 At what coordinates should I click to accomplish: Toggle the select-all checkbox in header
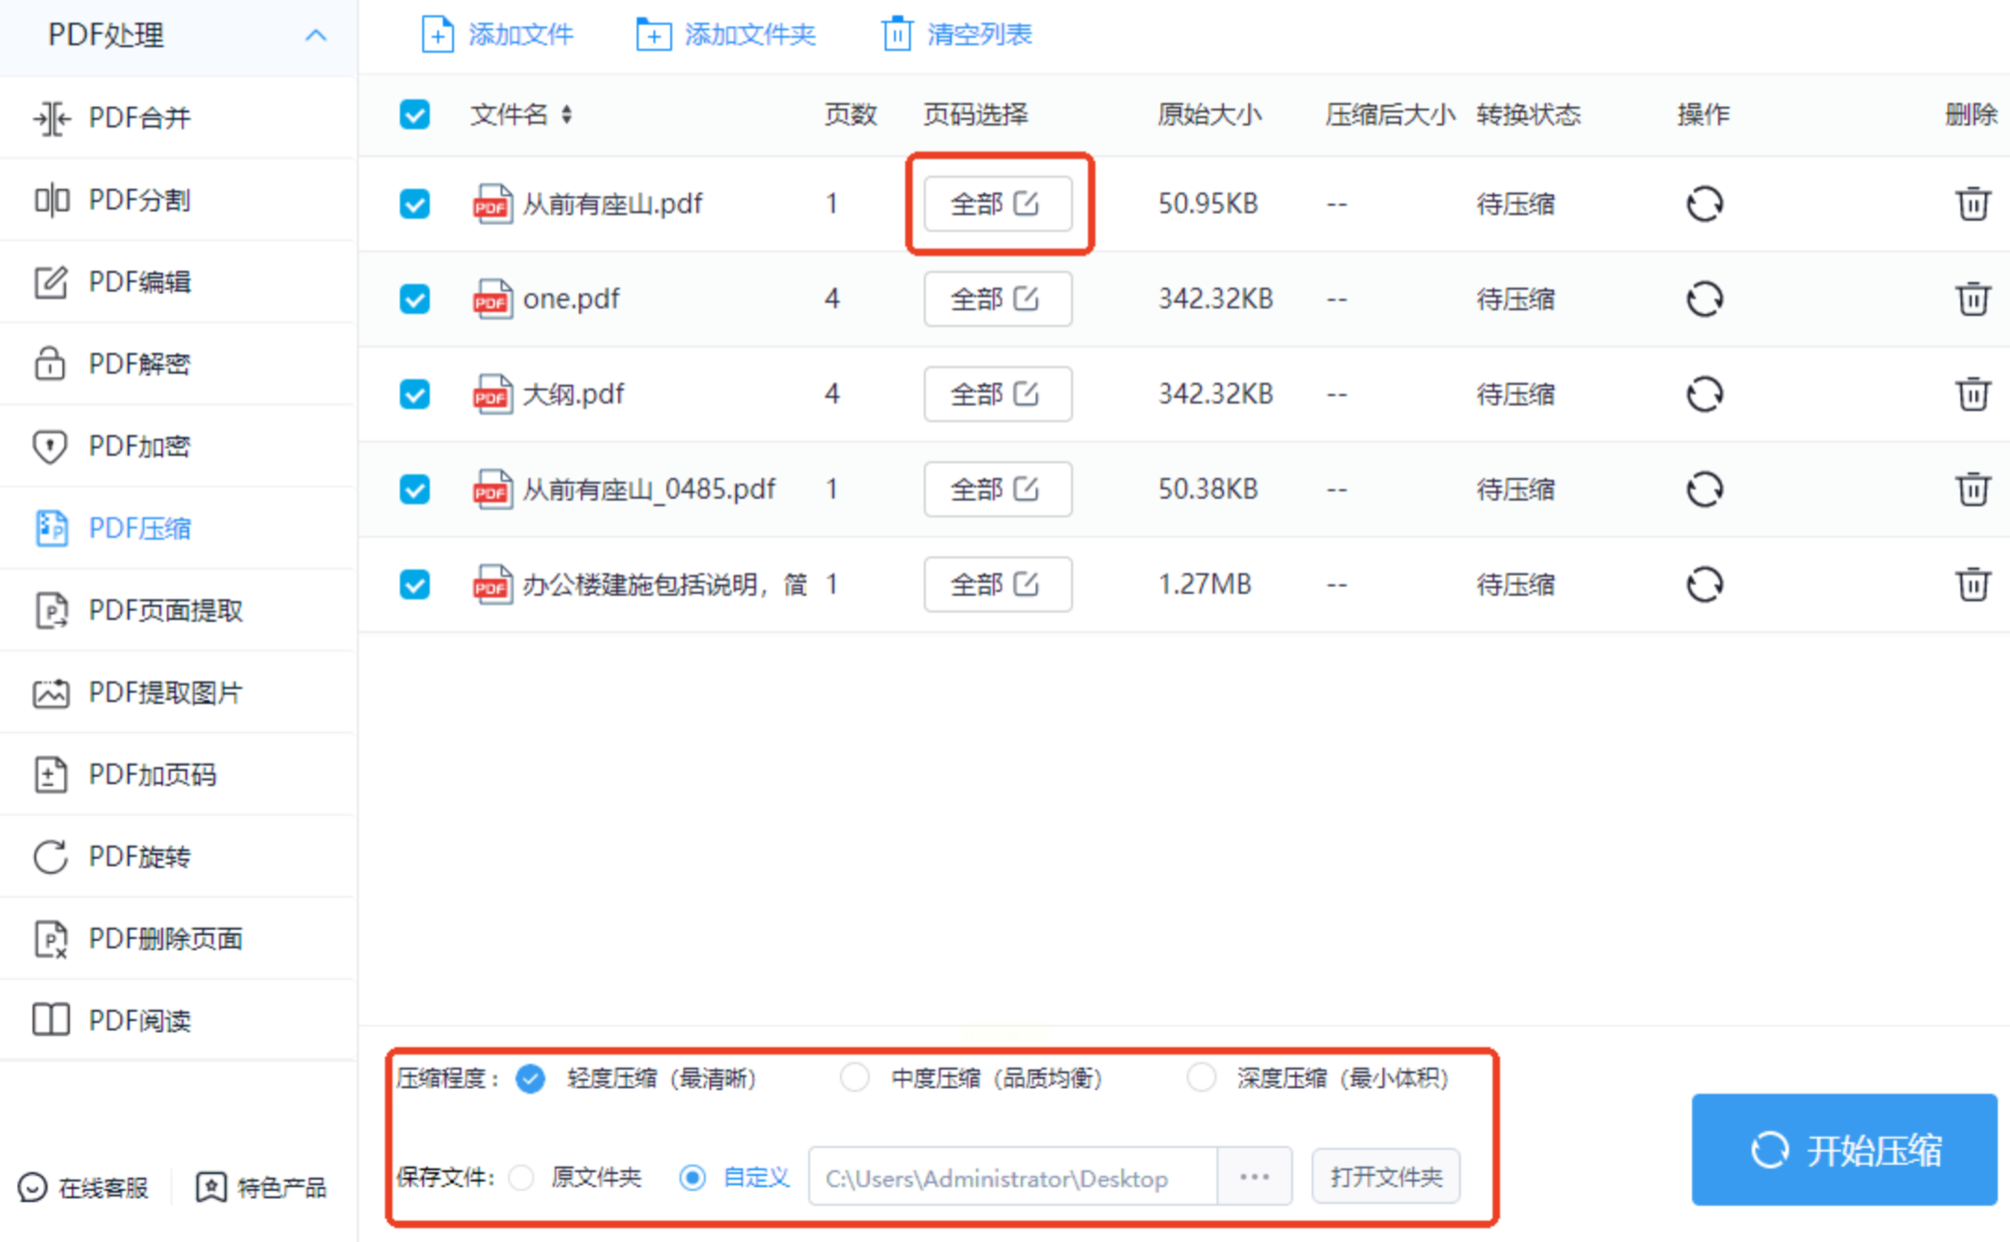[x=415, y=115]
